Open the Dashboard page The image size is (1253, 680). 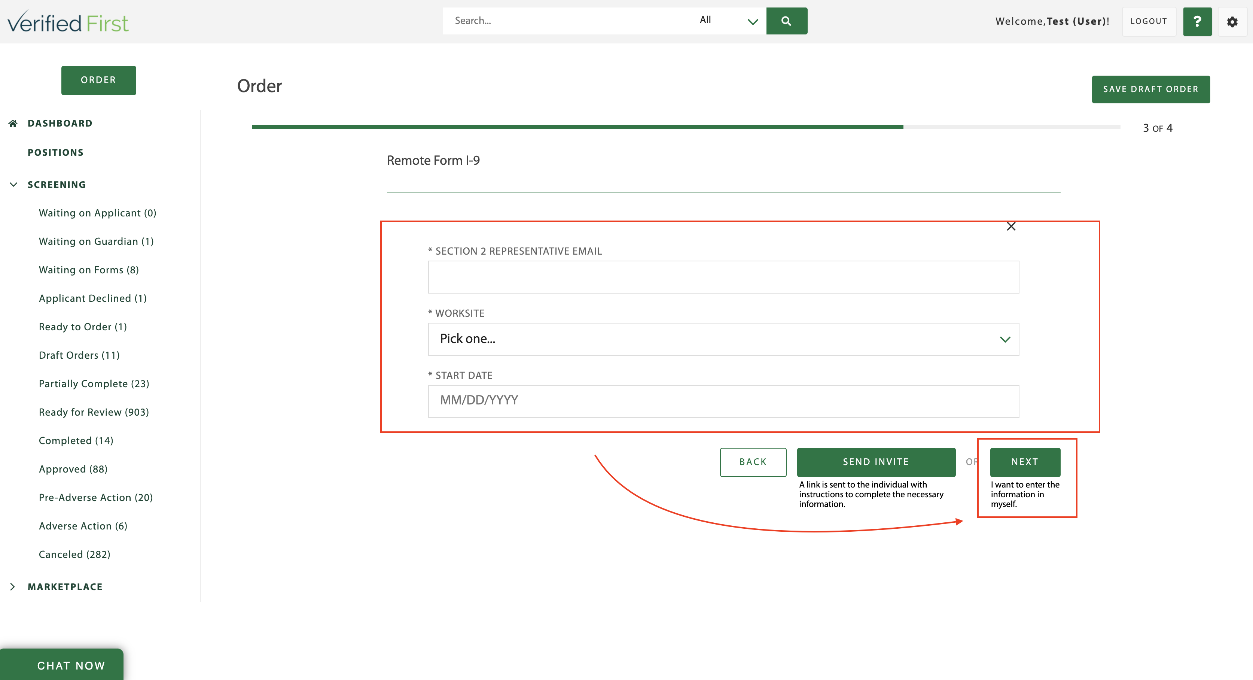[x=60, y=123]
